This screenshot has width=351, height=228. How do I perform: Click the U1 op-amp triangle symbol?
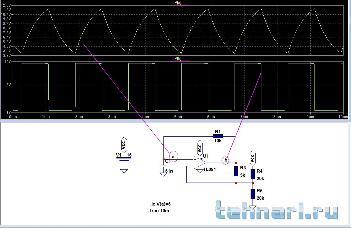(x=200, y=163)
